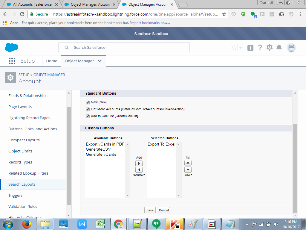The image size is (306, 230).
Task: Open the favorites list dropdown arrow
Action: click(x=241, y=48)
